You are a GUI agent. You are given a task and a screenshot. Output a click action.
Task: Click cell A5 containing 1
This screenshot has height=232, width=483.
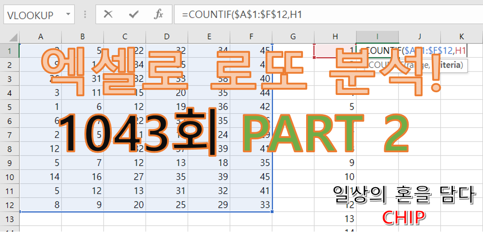coord(40,107)
